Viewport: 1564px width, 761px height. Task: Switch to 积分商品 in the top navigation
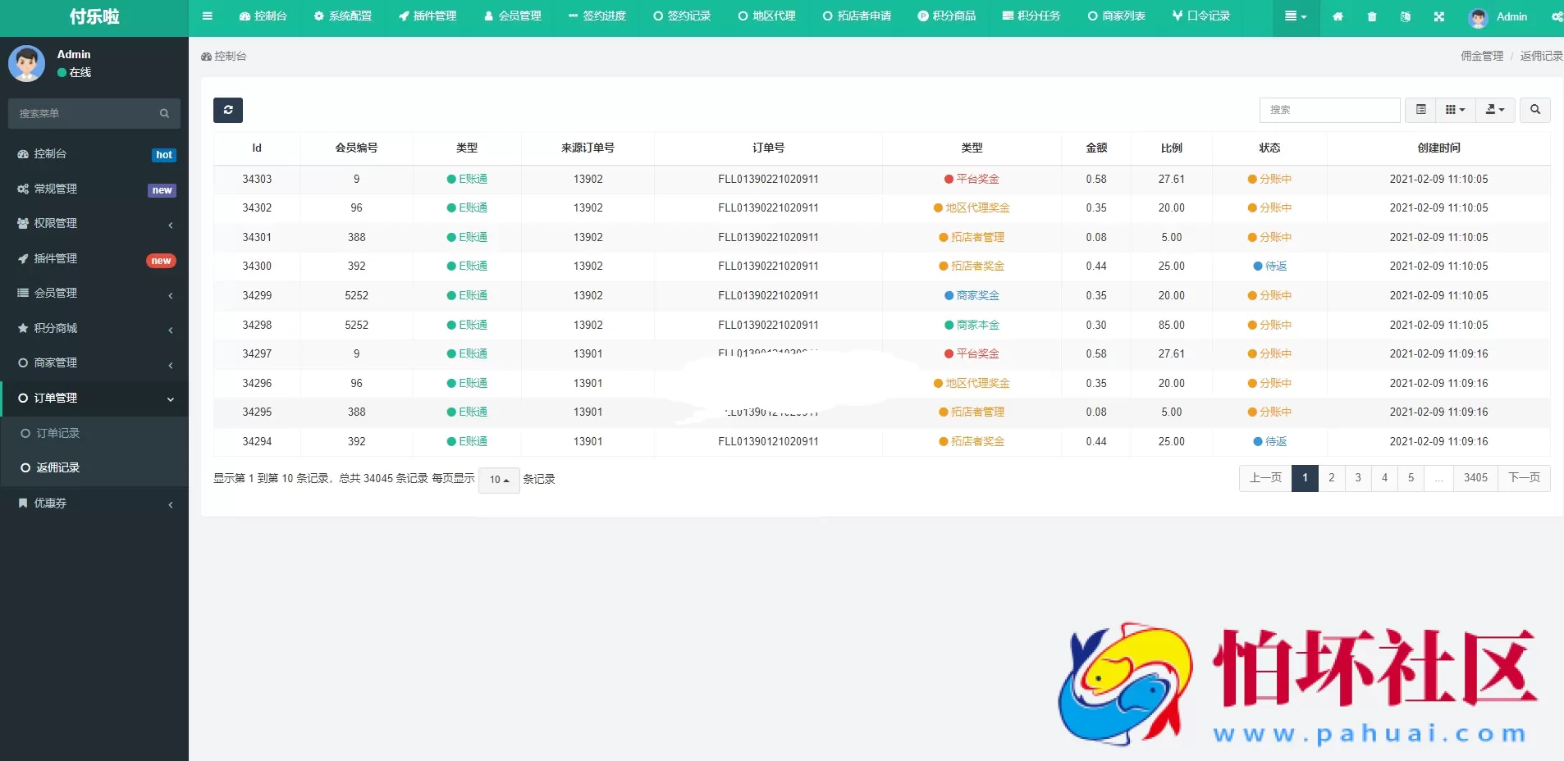click(947, 16)
